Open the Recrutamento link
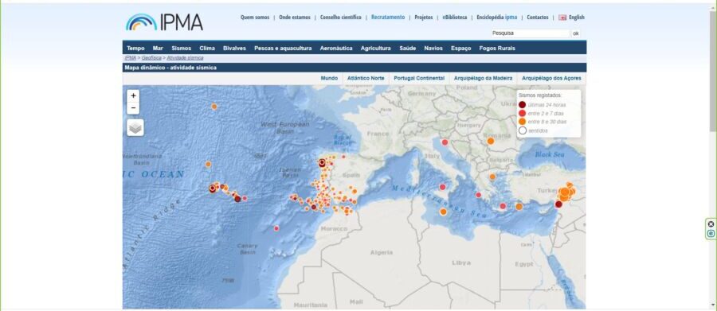717x311 pixels. (388, 17)
